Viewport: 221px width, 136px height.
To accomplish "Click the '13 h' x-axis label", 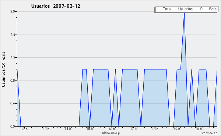I will point(46,129).
